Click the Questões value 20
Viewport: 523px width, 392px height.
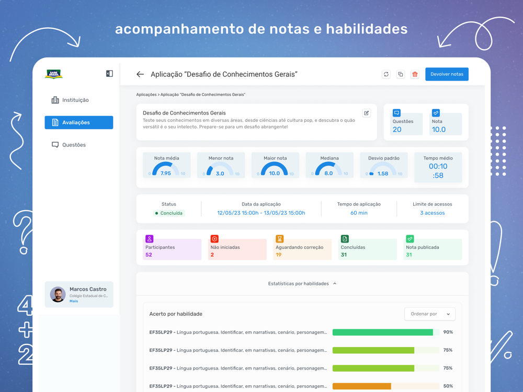coord(397,130)
